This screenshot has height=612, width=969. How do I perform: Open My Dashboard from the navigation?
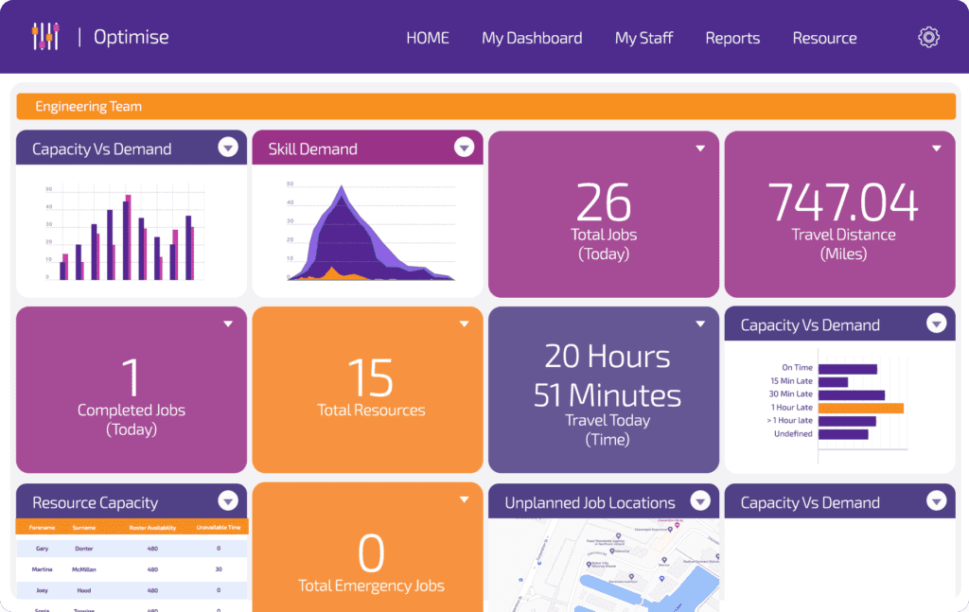532,38
